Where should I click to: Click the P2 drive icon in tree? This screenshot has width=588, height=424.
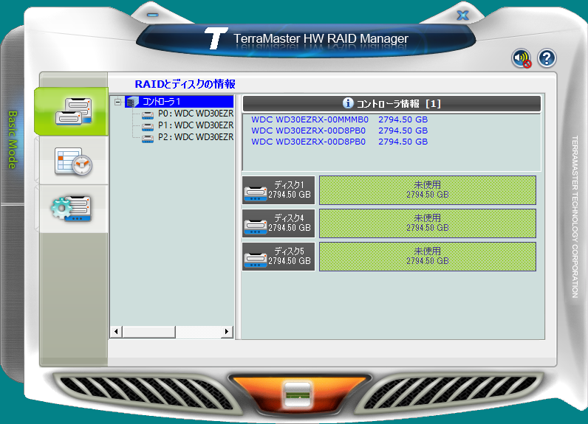pyautogui.click(x=148, y=139)
